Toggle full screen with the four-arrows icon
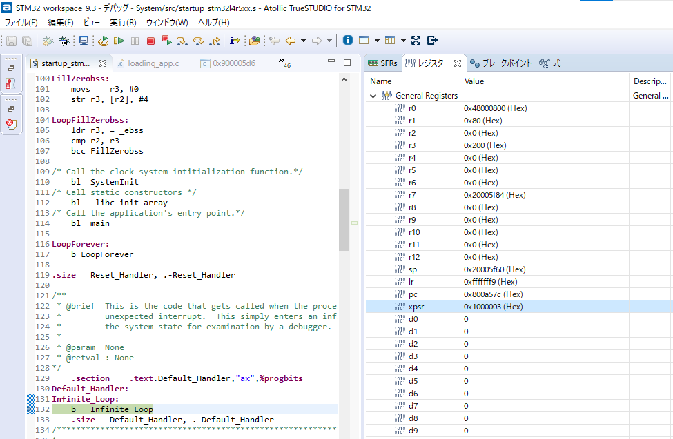This screenshot has width=673, height=439. [x=416, y=40]
